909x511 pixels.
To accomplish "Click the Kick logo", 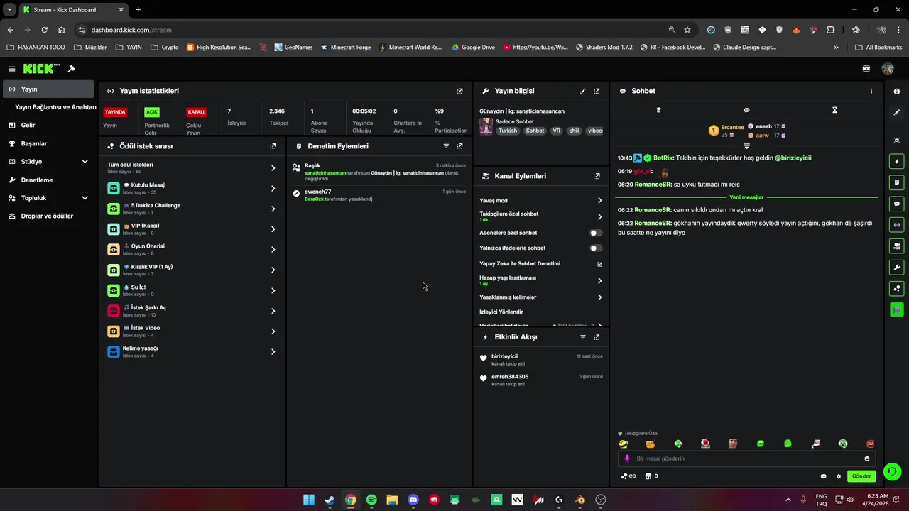I will 41,68.
